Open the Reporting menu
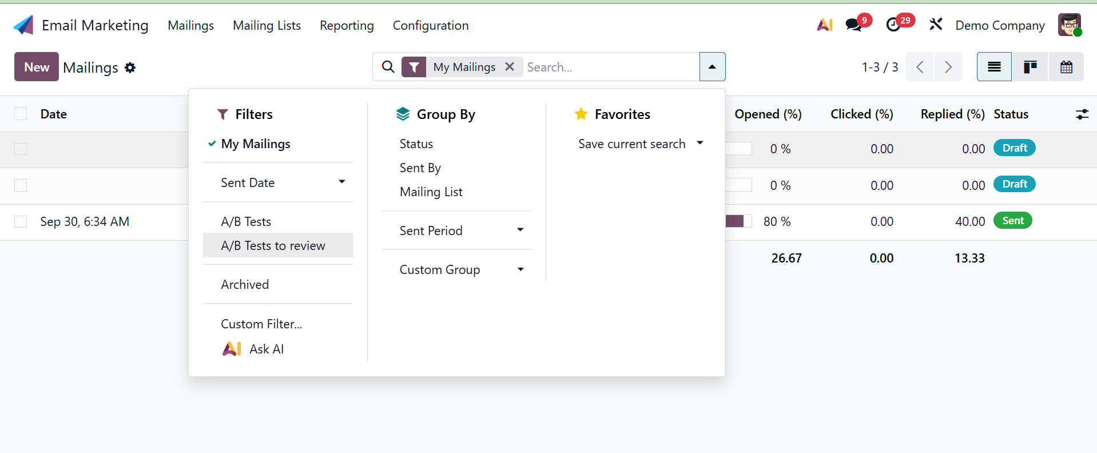Viewport: 1097px width, 453px height. [347, 26]
